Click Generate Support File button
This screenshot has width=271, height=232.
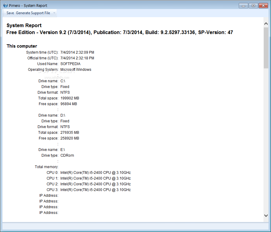pos(33,13)
